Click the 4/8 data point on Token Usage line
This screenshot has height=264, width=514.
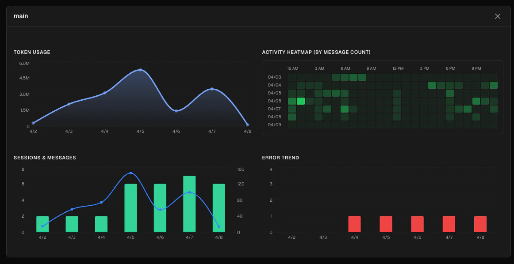point(248,124)
